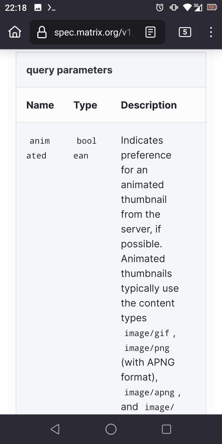
Task: Tap the Android home circle button
Action: [111, 429]
